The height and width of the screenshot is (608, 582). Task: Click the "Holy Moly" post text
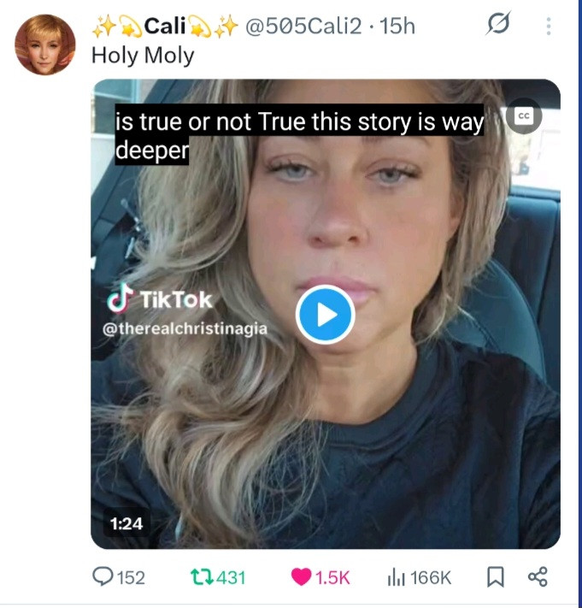143,56
